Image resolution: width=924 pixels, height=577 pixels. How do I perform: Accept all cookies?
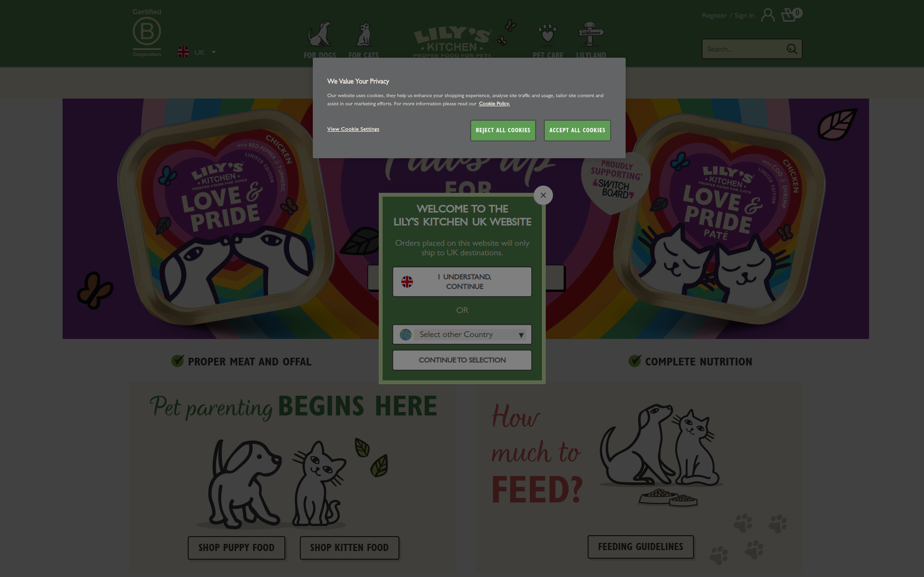[x=577, y=130]
